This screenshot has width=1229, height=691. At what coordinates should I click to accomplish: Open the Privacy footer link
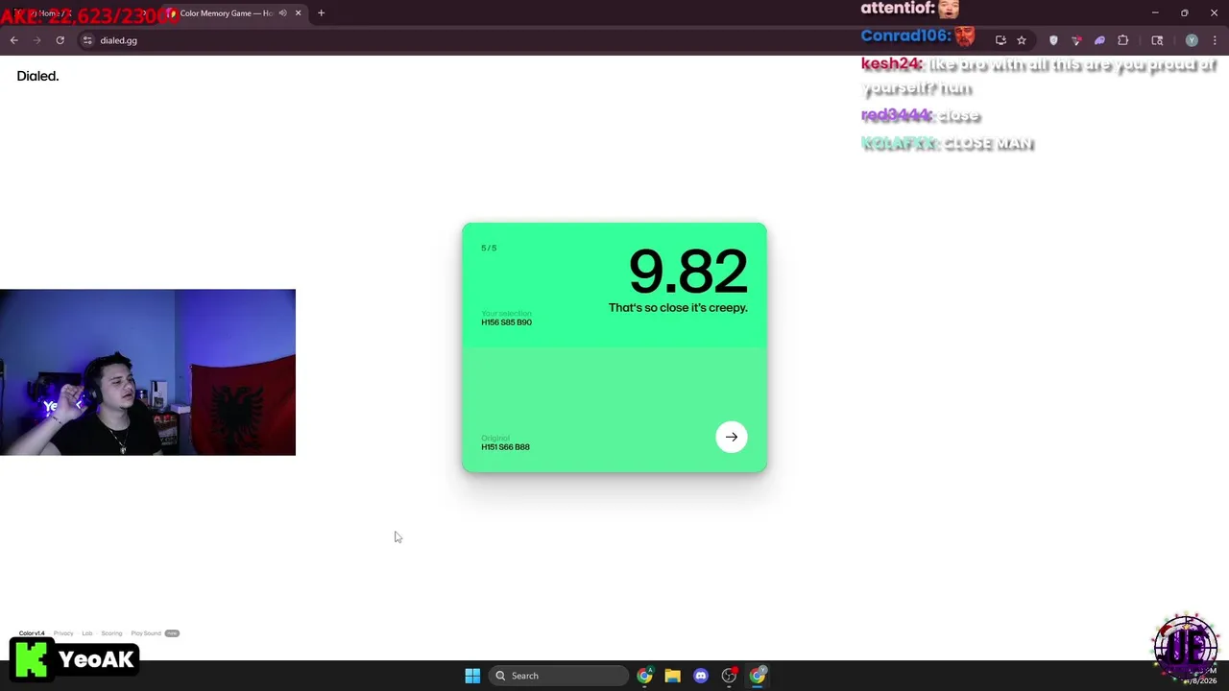(63, 633)
